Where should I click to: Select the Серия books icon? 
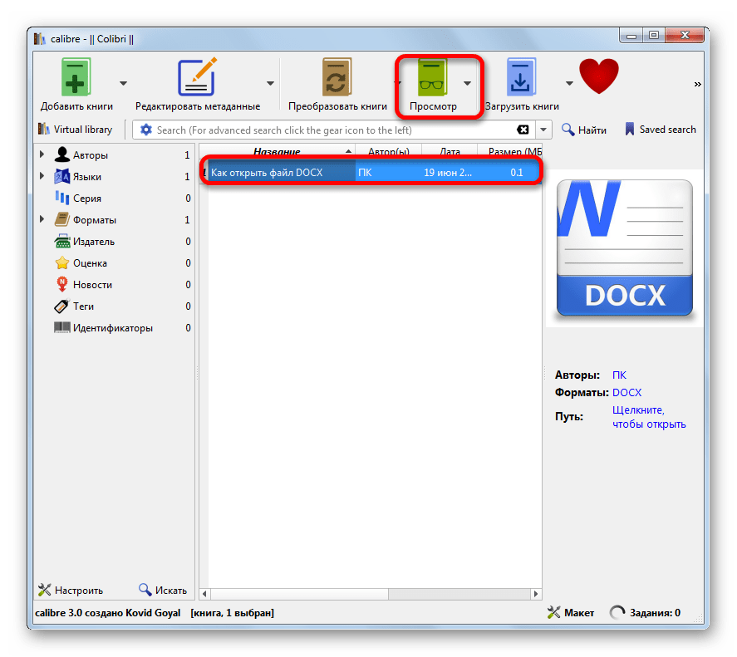(62, 198)
